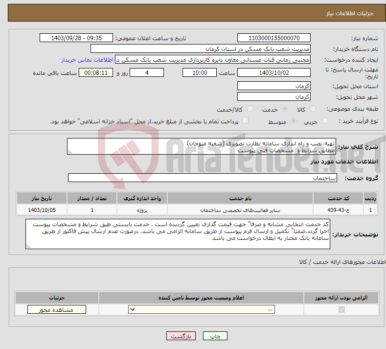This screenshot has width=386, height=349.
Task: Click the جزئیات اطلاعات نیاز page title
Action: (350, 13)
